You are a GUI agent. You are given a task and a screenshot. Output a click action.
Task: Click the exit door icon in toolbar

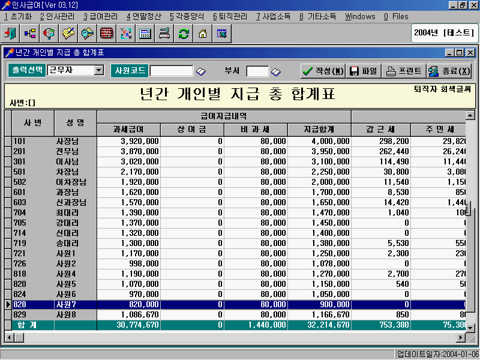(11, 34)
